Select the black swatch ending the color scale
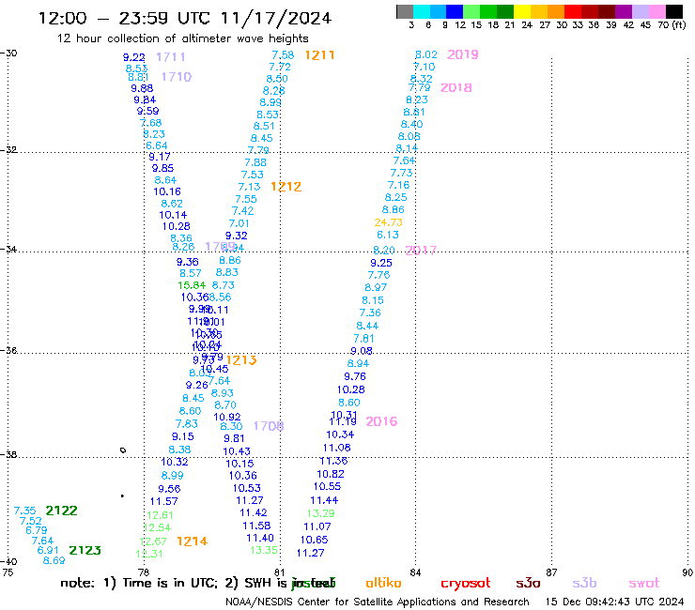 tap(674, 11)
